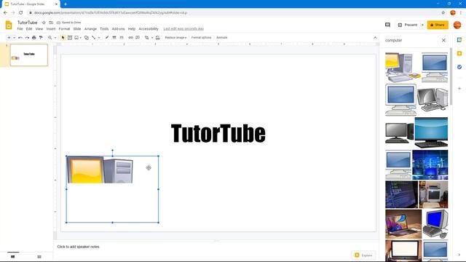Switch to grid view at bottom left

[x=39, y=257]
